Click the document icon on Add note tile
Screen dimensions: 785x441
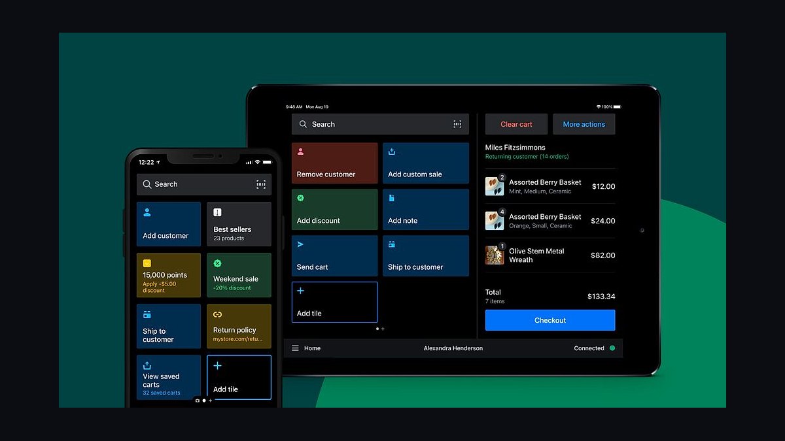(x=392, y=198)
